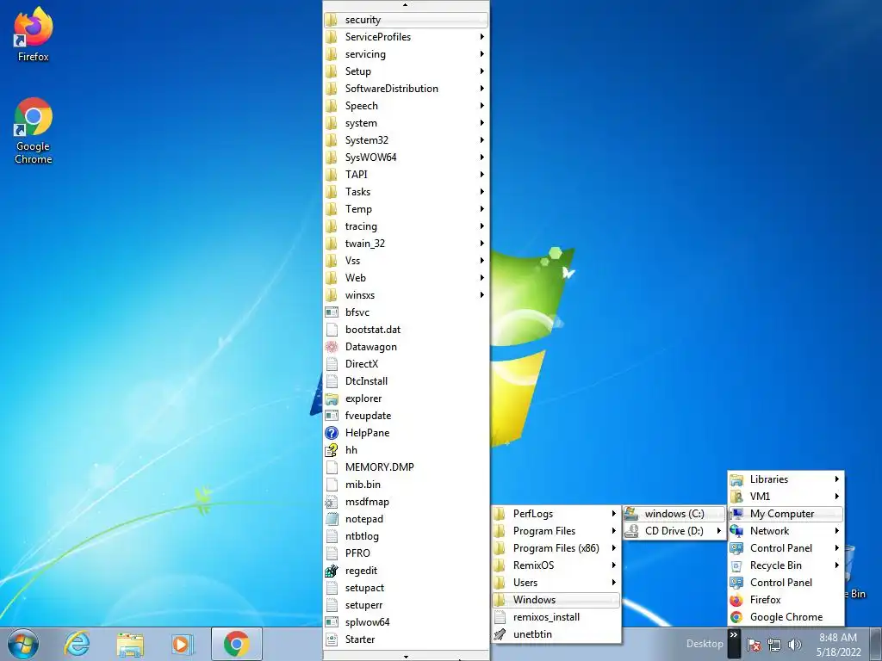Click explorer file icon in list

pyautogui.click(x=332, y=398)
